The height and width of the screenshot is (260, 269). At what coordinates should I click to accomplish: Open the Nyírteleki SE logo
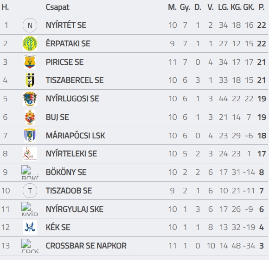click(x=30, y=154)
